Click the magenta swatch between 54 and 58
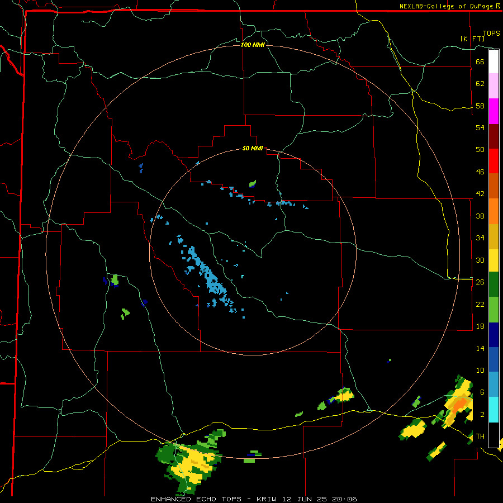Image resolution: width=503 pixels, height=503 pixels. (493, 111)
